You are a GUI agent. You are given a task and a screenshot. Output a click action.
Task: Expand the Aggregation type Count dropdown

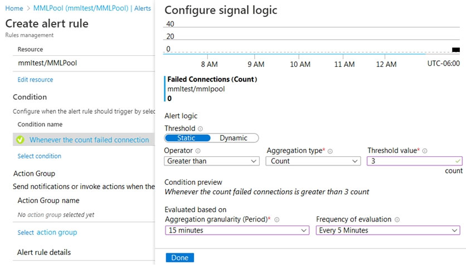tap(313, 161)
